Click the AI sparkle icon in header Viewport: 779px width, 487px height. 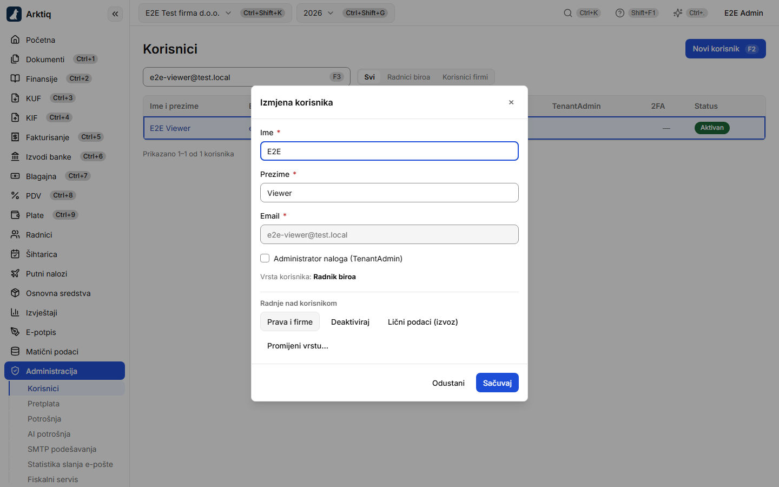click(678, 13)
